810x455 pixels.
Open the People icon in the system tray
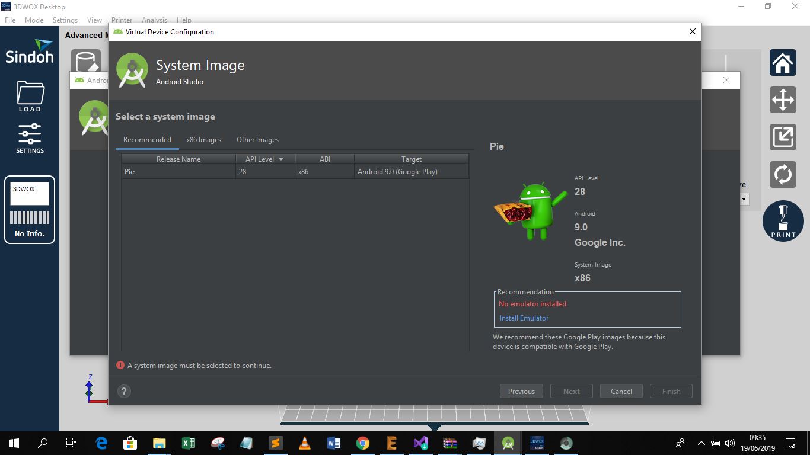(680, 443)
